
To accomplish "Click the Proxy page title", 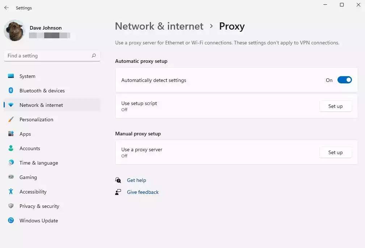I will (232, 26).
